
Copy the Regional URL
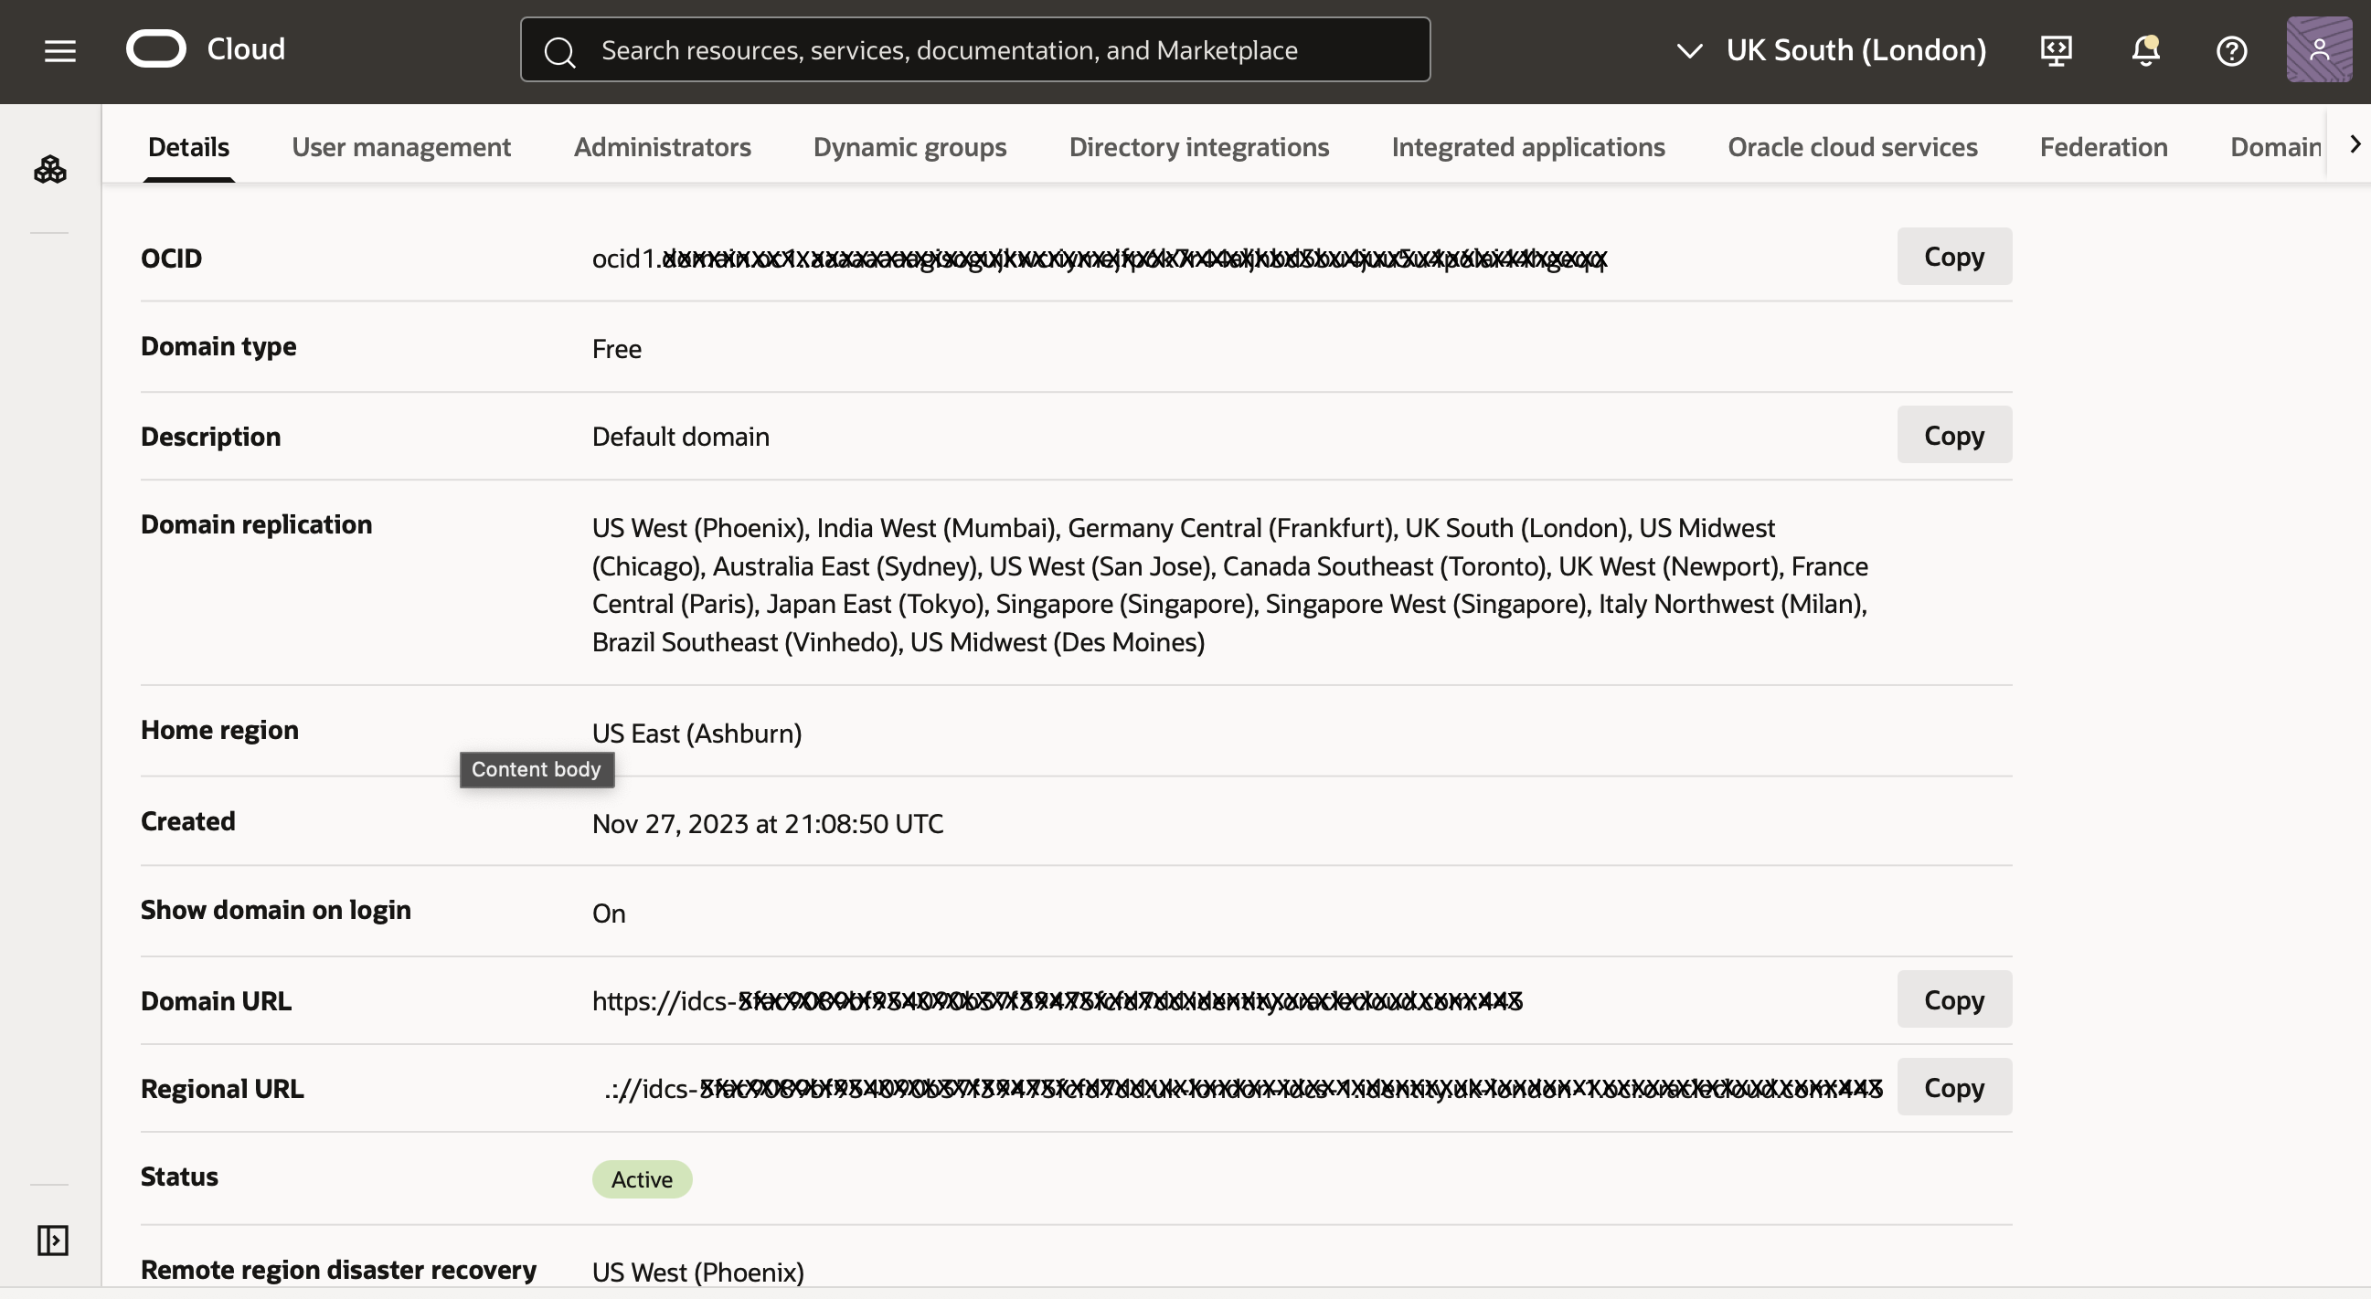[x=1953, y=1086]
